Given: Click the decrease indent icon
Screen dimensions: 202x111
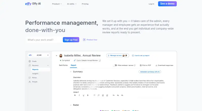Looking at the screenshot, I should [103, 95].
